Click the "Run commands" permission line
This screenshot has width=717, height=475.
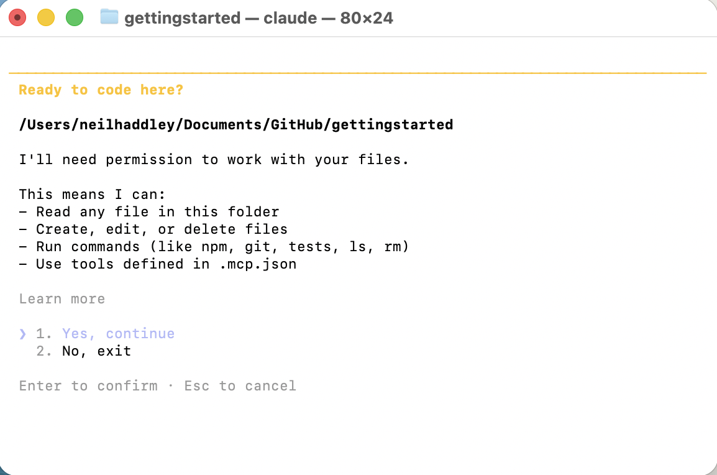tap(222, 247)
